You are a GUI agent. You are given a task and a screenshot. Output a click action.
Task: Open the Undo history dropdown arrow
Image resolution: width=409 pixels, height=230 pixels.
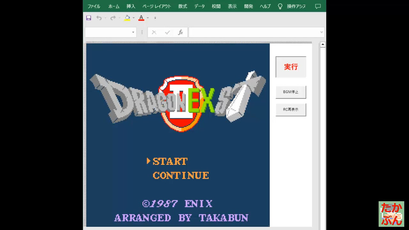pos(105,18)
